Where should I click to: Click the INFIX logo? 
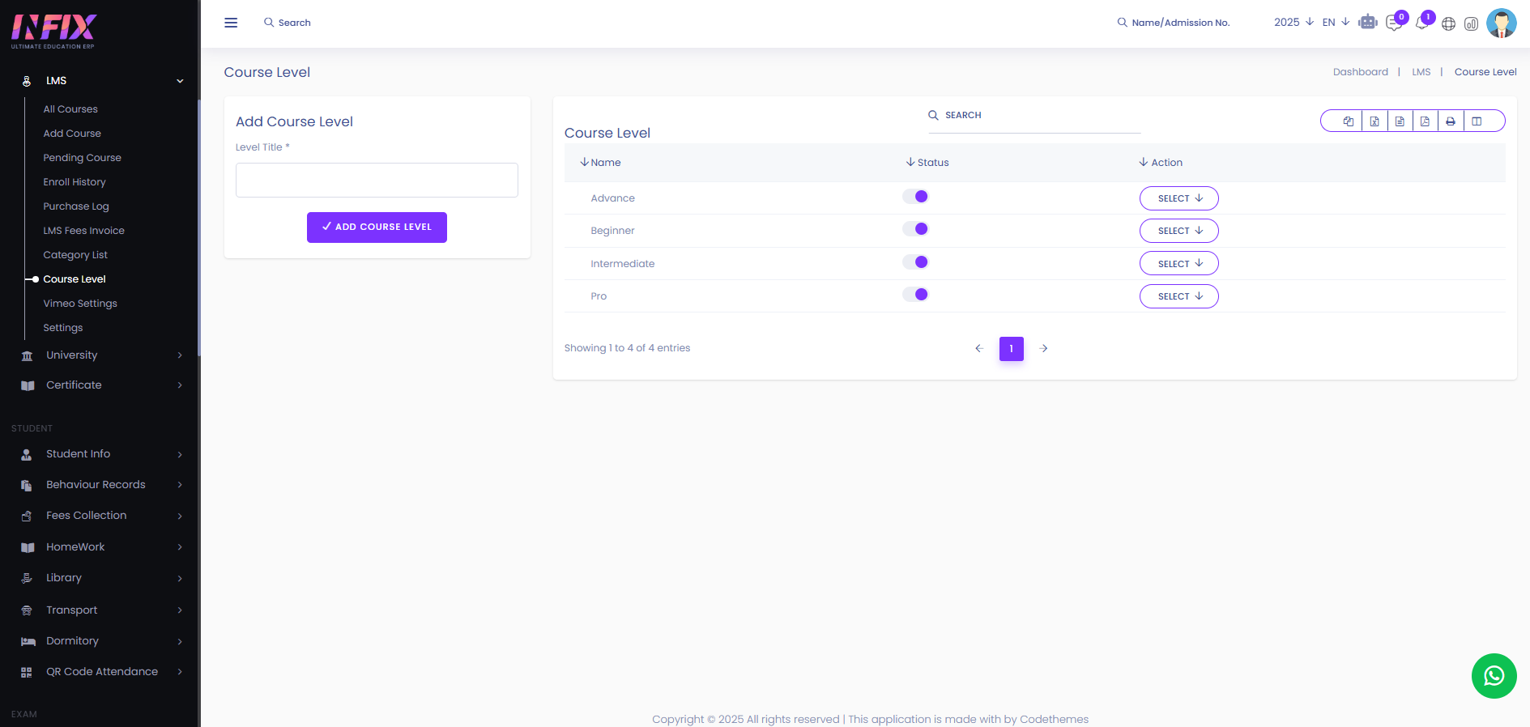[x=54, y=31]
